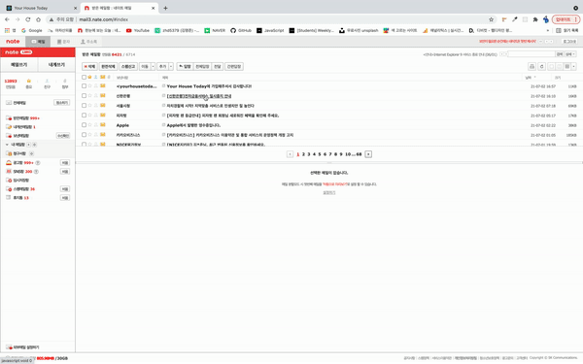
Task: Click the refresh icon in the mail toolbar
Action: (x=542, y=66)
